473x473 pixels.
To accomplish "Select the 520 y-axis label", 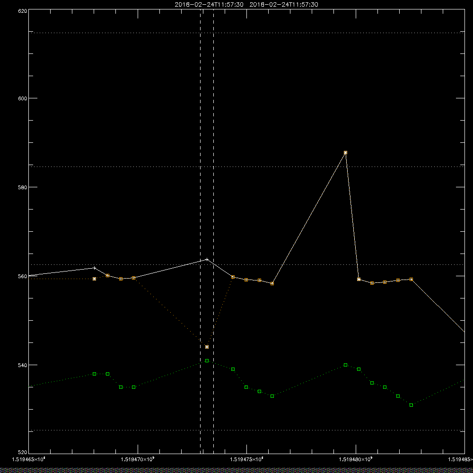I will (x=23, y=452).
